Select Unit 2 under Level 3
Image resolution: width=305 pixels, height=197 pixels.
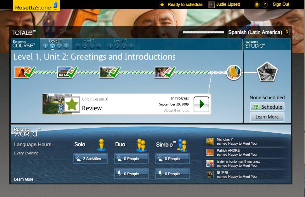tap(117, 46)
